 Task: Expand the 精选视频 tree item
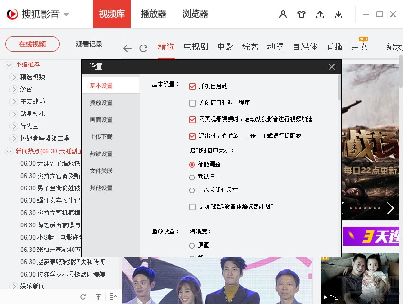point(14,77)
